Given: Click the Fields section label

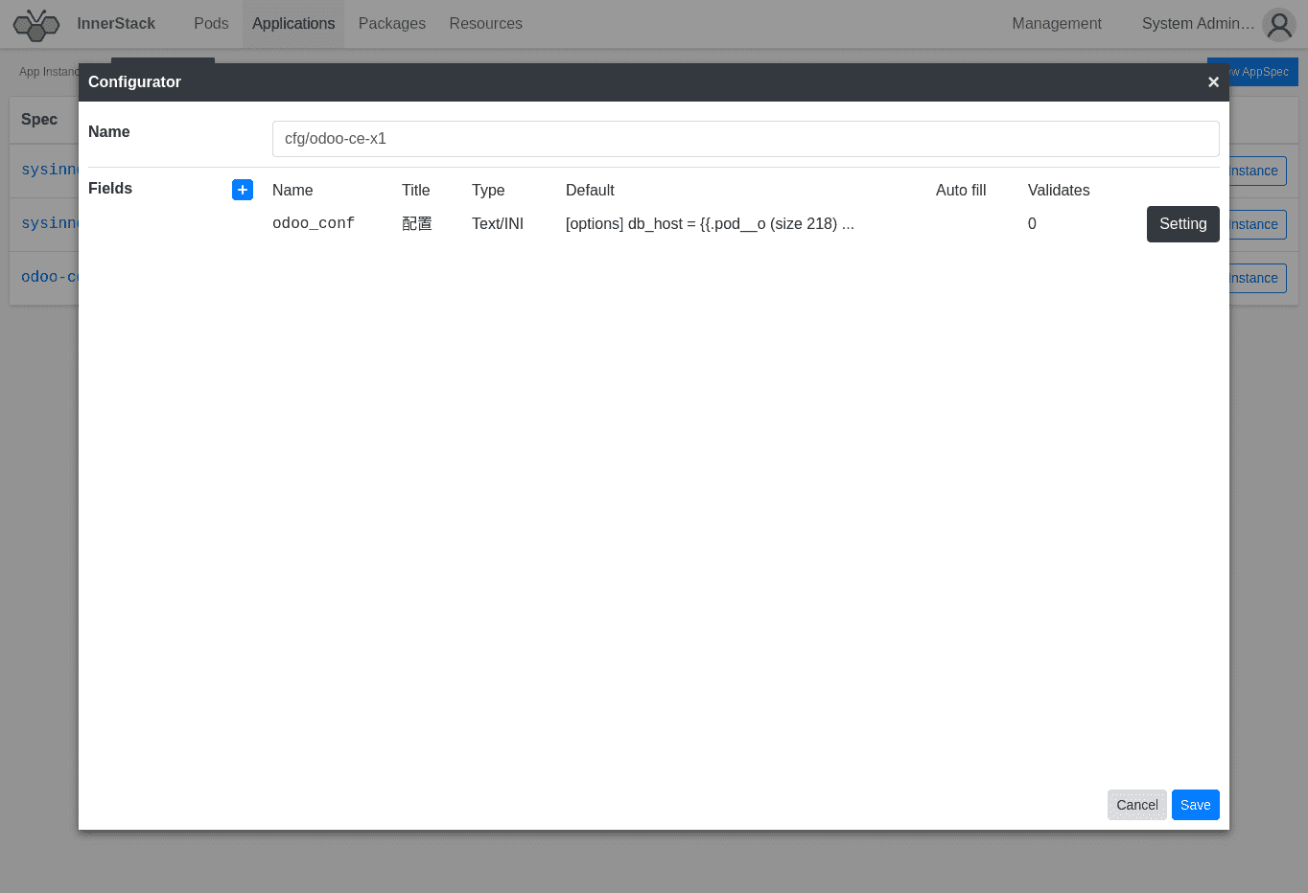Looking at the screenshot, I should [110, 188].
